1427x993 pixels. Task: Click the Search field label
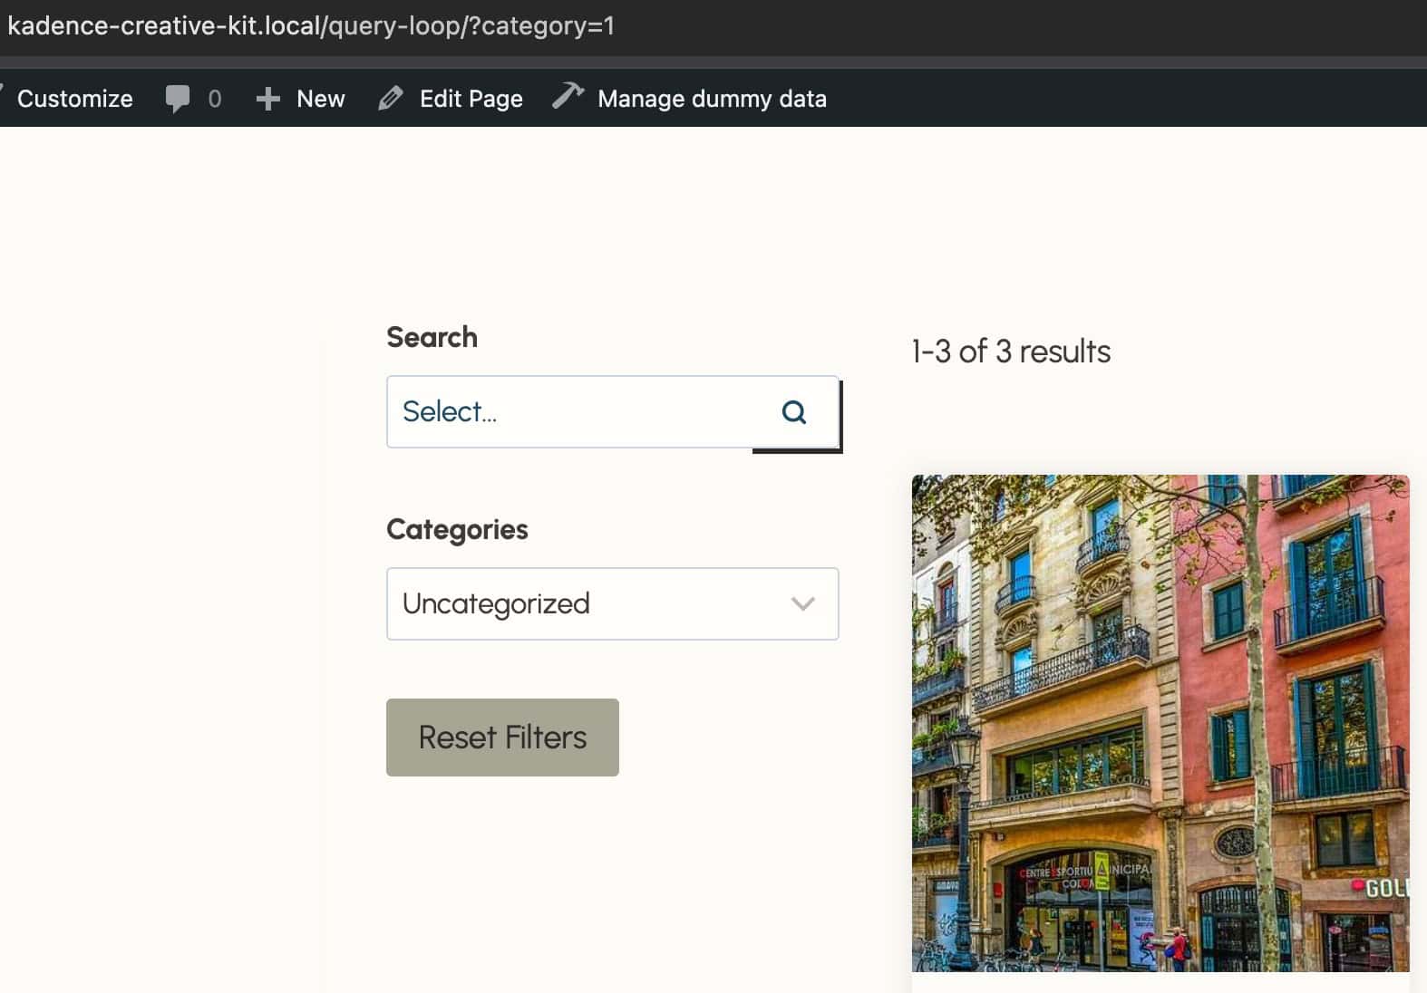(x=432, y=337)
